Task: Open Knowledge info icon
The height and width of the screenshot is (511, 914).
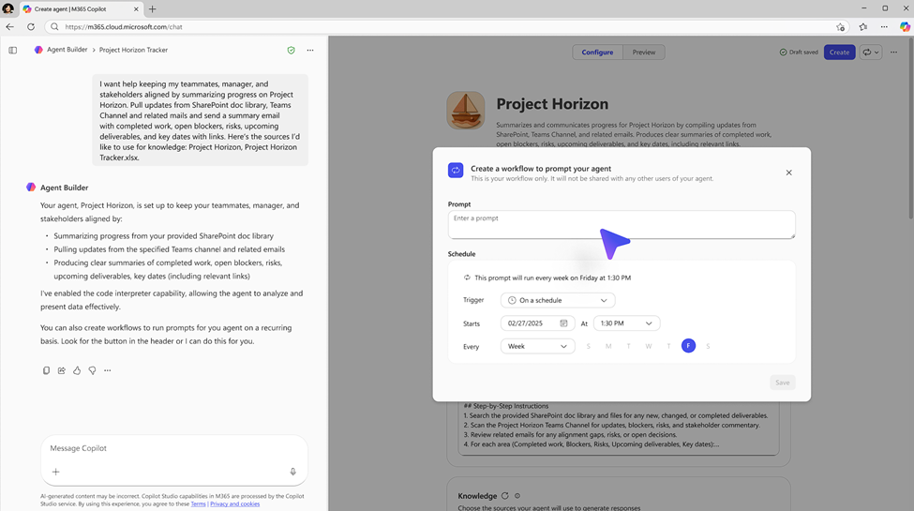Action: (x=517, y=496)
